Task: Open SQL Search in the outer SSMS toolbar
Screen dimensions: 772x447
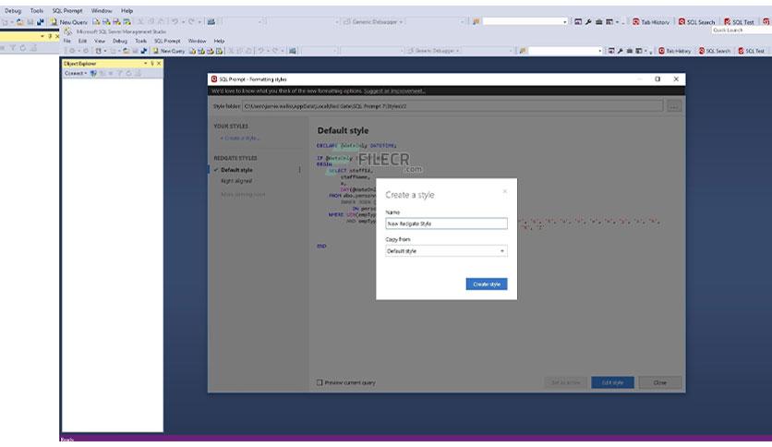Action: [x=696, y=22]
